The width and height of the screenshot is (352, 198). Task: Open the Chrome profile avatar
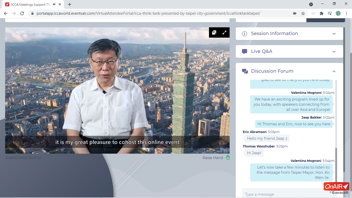point(338,13)
